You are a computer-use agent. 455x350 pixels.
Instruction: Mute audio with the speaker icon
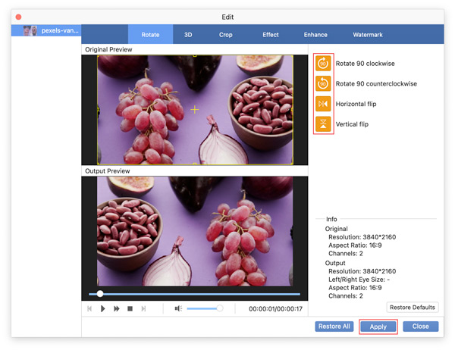[178, 309]
